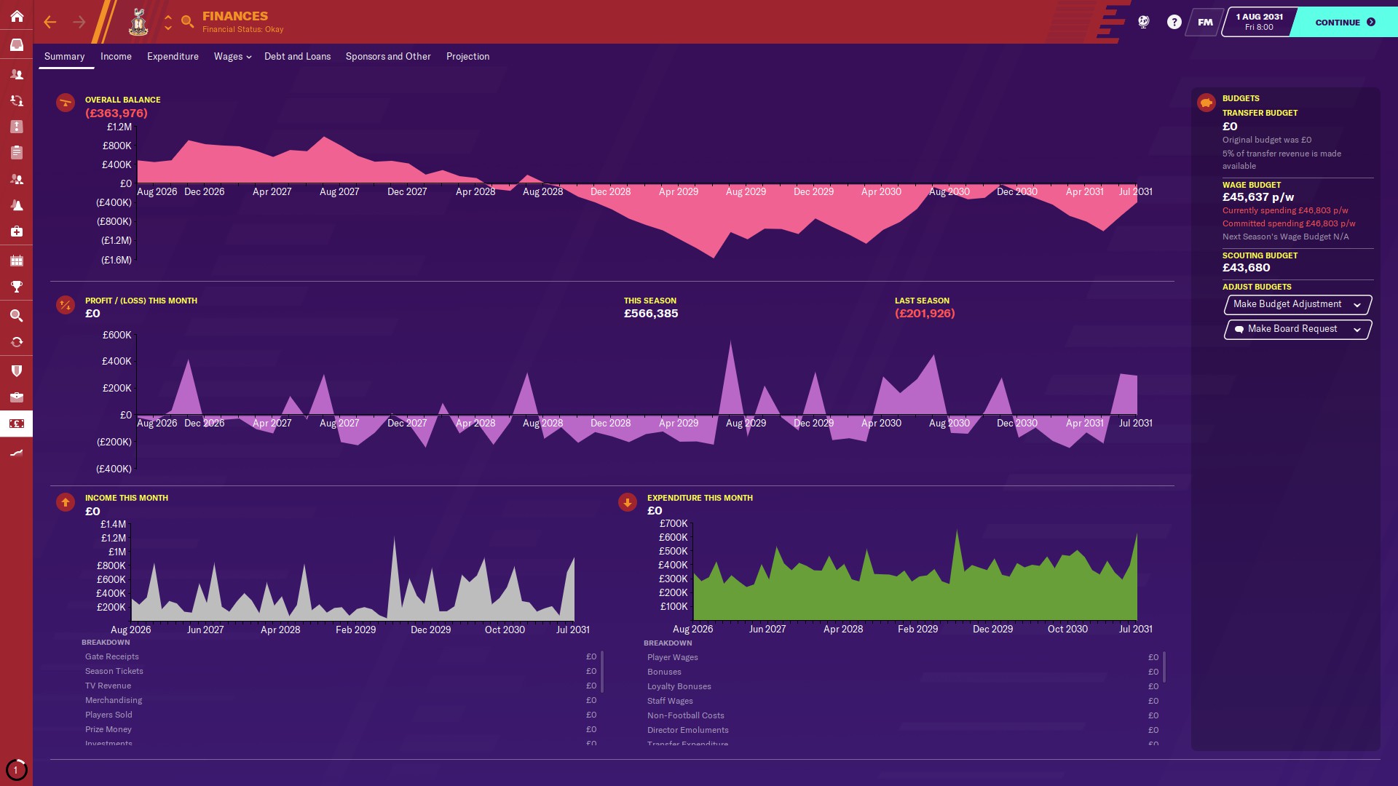Open the Competitions trophy icon in sidebar
This screenshot has width=1398, height=786.
click(x=16, y=287)
